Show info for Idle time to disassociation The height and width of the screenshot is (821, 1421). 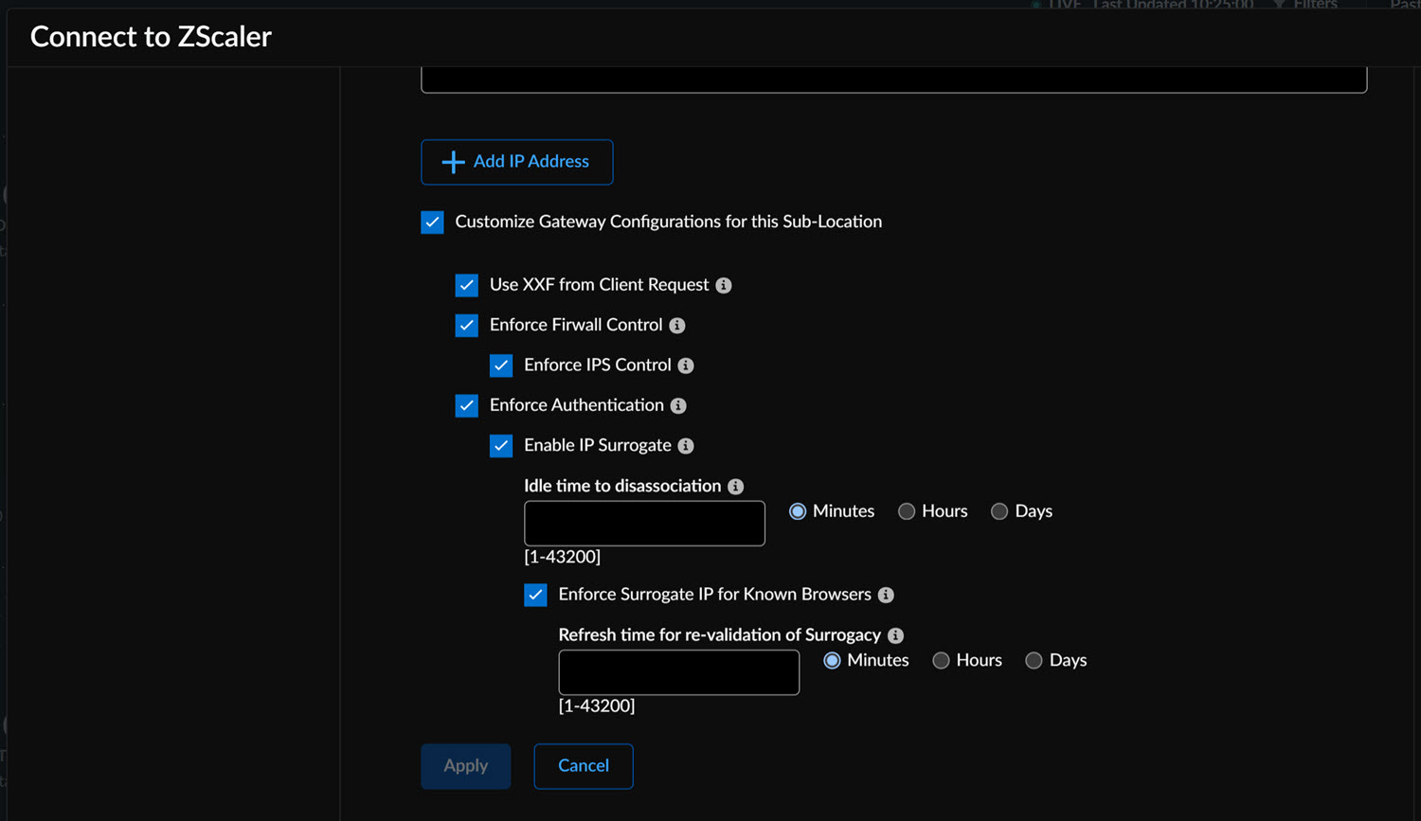pyautogui.click(x=736, y=487)
